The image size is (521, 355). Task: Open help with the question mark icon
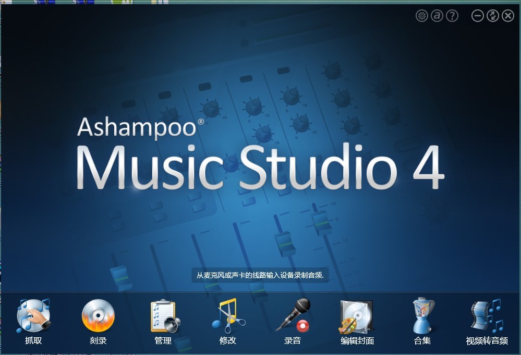tap(452, 16)
